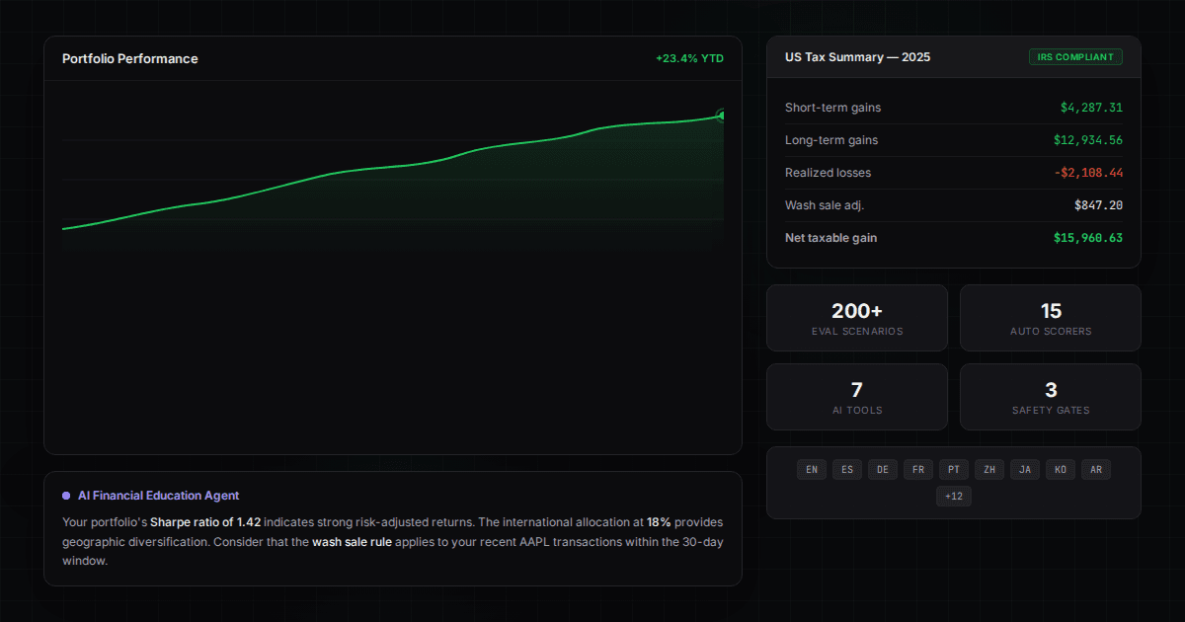Open the 200+ Eval Scenarios card
1185x622 pixels.
point(856,318)
